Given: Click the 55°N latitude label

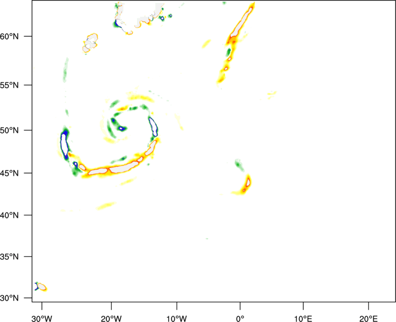Looking at the screenshot, I should coord(9,85).
